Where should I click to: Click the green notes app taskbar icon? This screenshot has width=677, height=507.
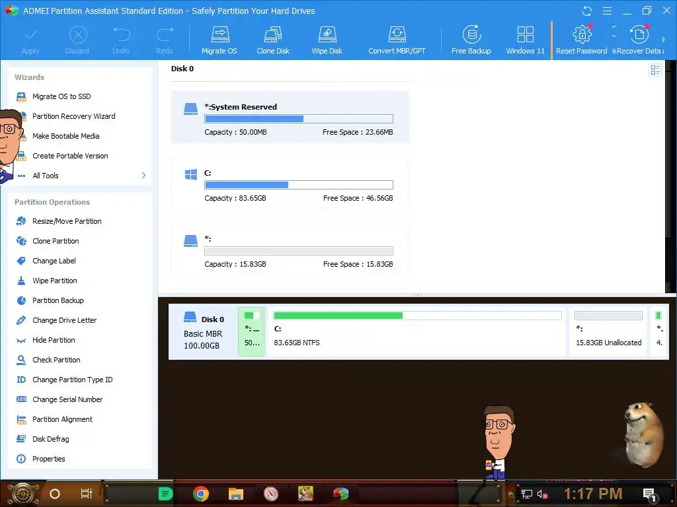click(x=165, y=494)
